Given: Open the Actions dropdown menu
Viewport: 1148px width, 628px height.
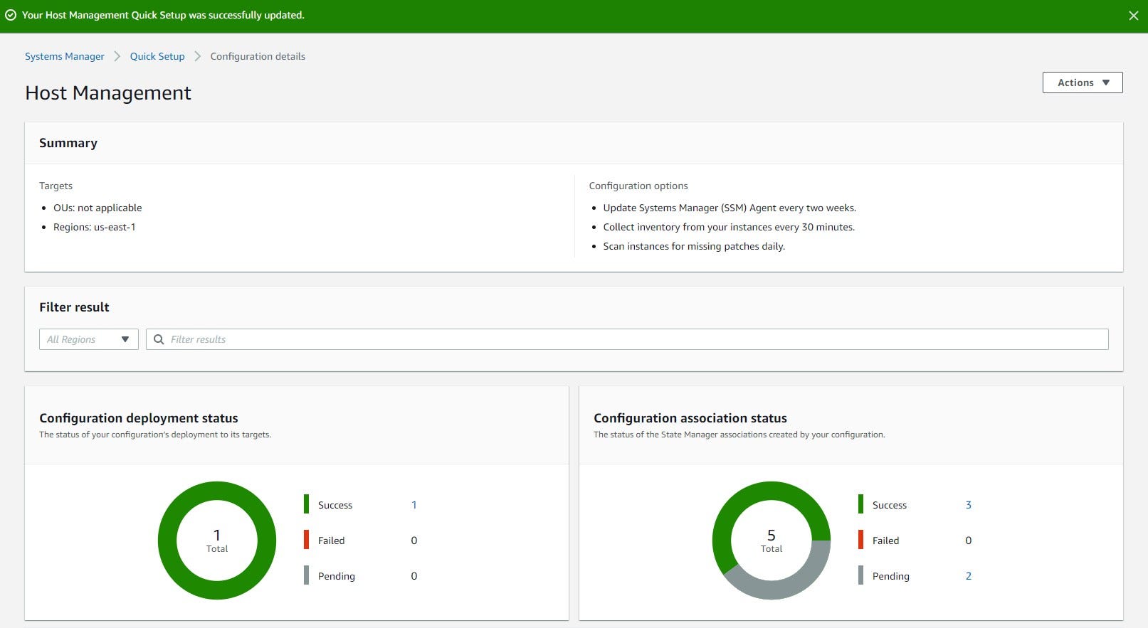Looking at the screenshot, I should (x=1083, y=83).
